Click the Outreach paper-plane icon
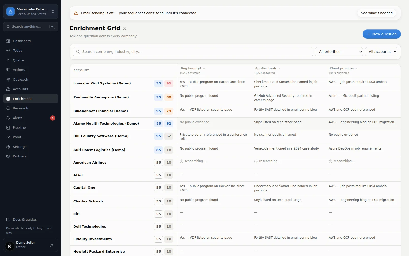The width and height of the screenshot is (409, 256). 8,80
